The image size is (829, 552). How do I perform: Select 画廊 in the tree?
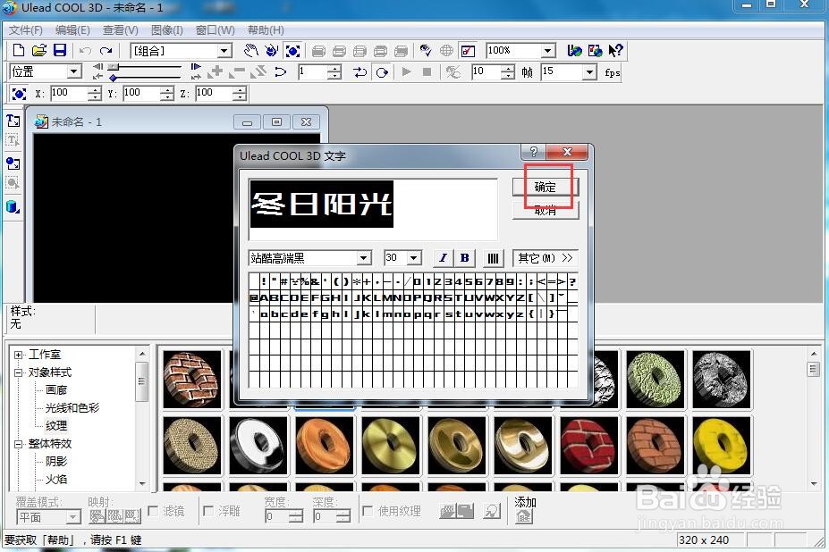56,389
